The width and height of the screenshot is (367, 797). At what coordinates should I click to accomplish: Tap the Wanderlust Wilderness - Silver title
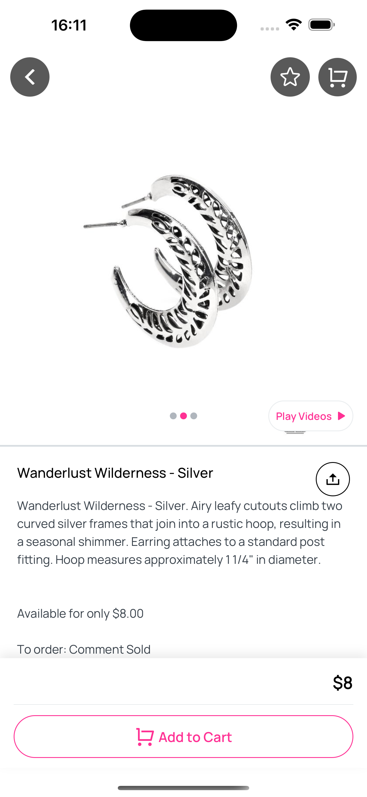(x=115, y=473)
